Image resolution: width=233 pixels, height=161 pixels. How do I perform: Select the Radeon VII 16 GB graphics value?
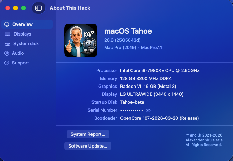tap(148, 87)
